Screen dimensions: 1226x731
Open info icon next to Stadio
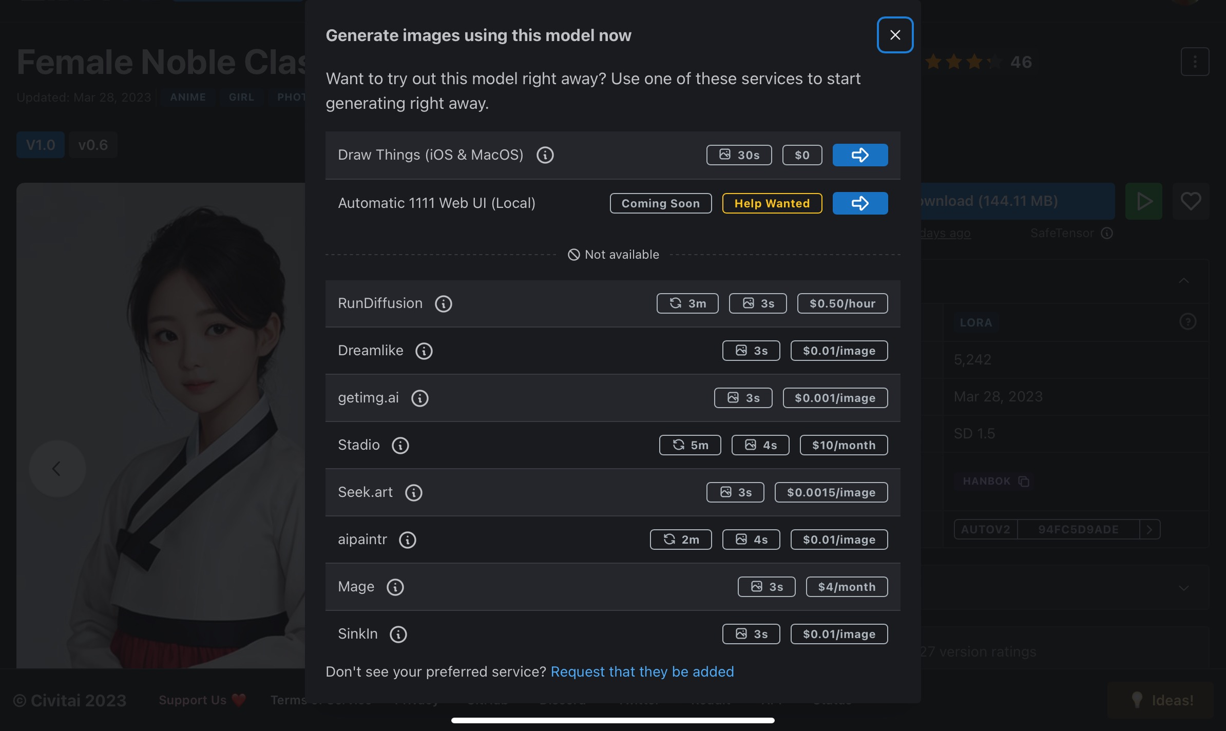[400, 445]
